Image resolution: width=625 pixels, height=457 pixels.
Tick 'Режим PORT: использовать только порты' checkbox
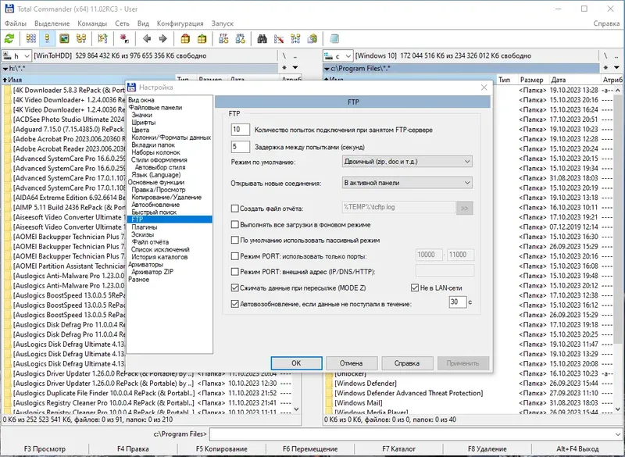[x=235, y=256]
